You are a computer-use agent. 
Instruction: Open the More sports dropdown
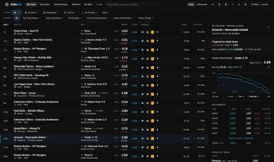click(106, 13)
